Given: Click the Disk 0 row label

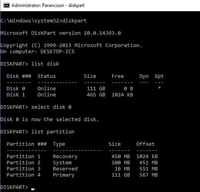Looking at the screenshot, I should [x=16, y=89].
